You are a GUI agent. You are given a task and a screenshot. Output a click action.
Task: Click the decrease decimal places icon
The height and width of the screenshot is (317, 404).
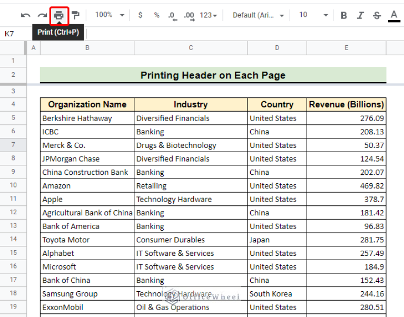[172, 15]
